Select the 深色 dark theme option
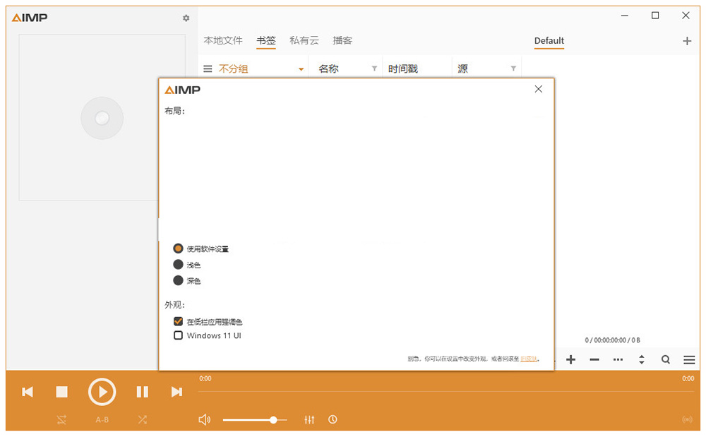Image resolution: width=706 pixels, height=437 pixels. (x=179, y=280)
